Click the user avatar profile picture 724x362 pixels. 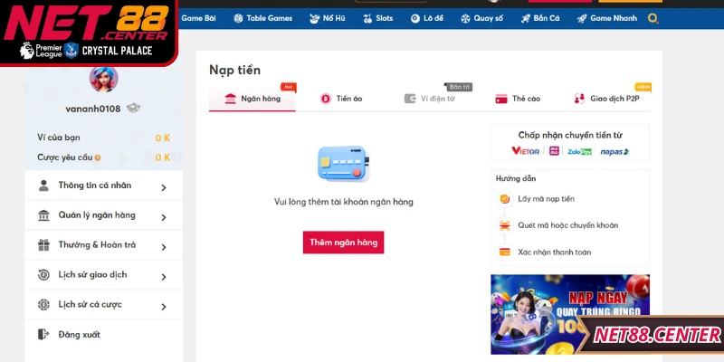click(104, 79)
